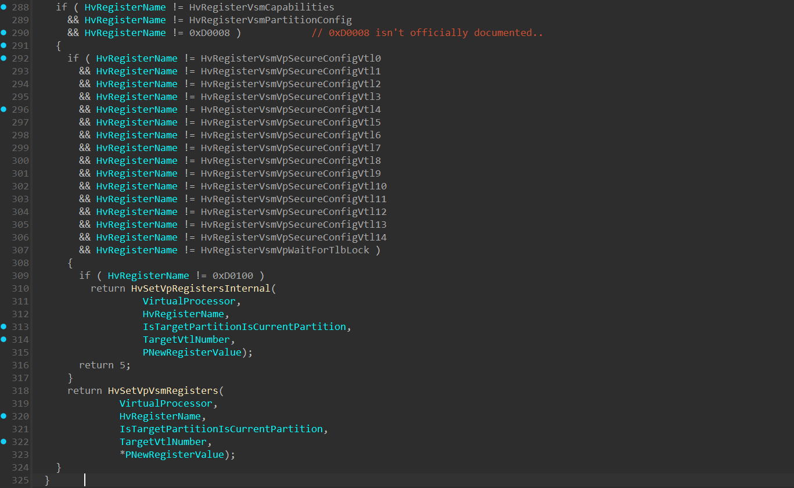The width and height of the screenshot is (794, 488).
Task: Select HvRegisterVsmVpSecureConfigVtl5 identifier
Action: coord(290,122)
